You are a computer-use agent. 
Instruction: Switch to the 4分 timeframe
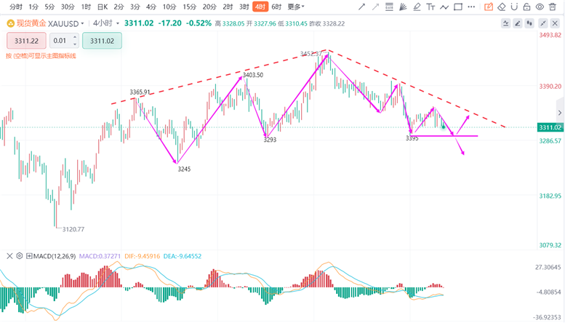[x=151, y=7]
